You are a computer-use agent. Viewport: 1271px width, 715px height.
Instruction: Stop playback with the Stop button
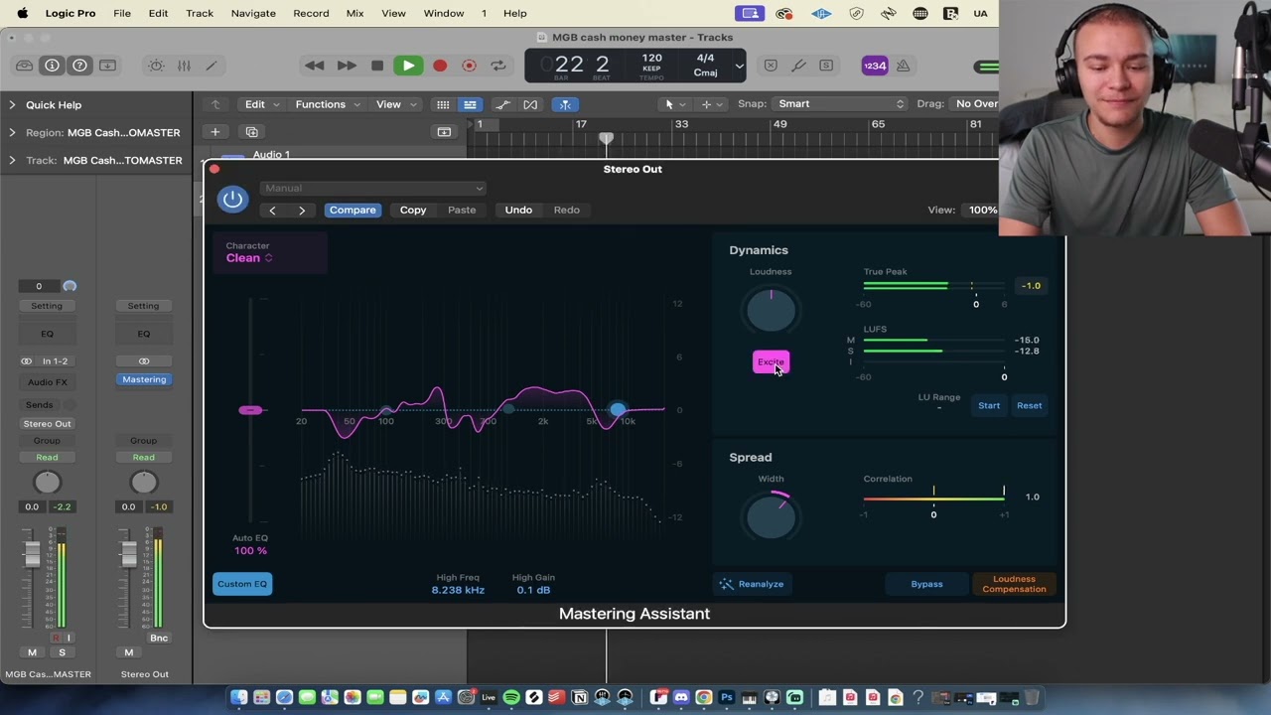click(x=377, y=66)
